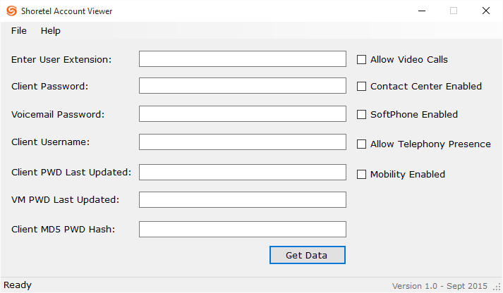
Task: Select the Voicemail Password input field
Action: coord(242,114)
